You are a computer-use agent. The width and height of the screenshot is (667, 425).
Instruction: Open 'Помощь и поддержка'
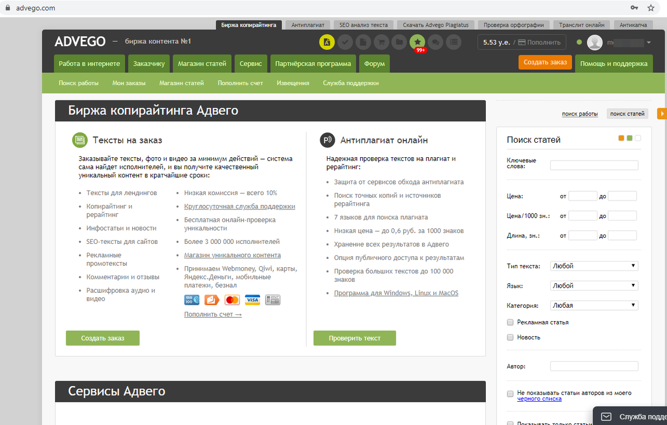614,64
